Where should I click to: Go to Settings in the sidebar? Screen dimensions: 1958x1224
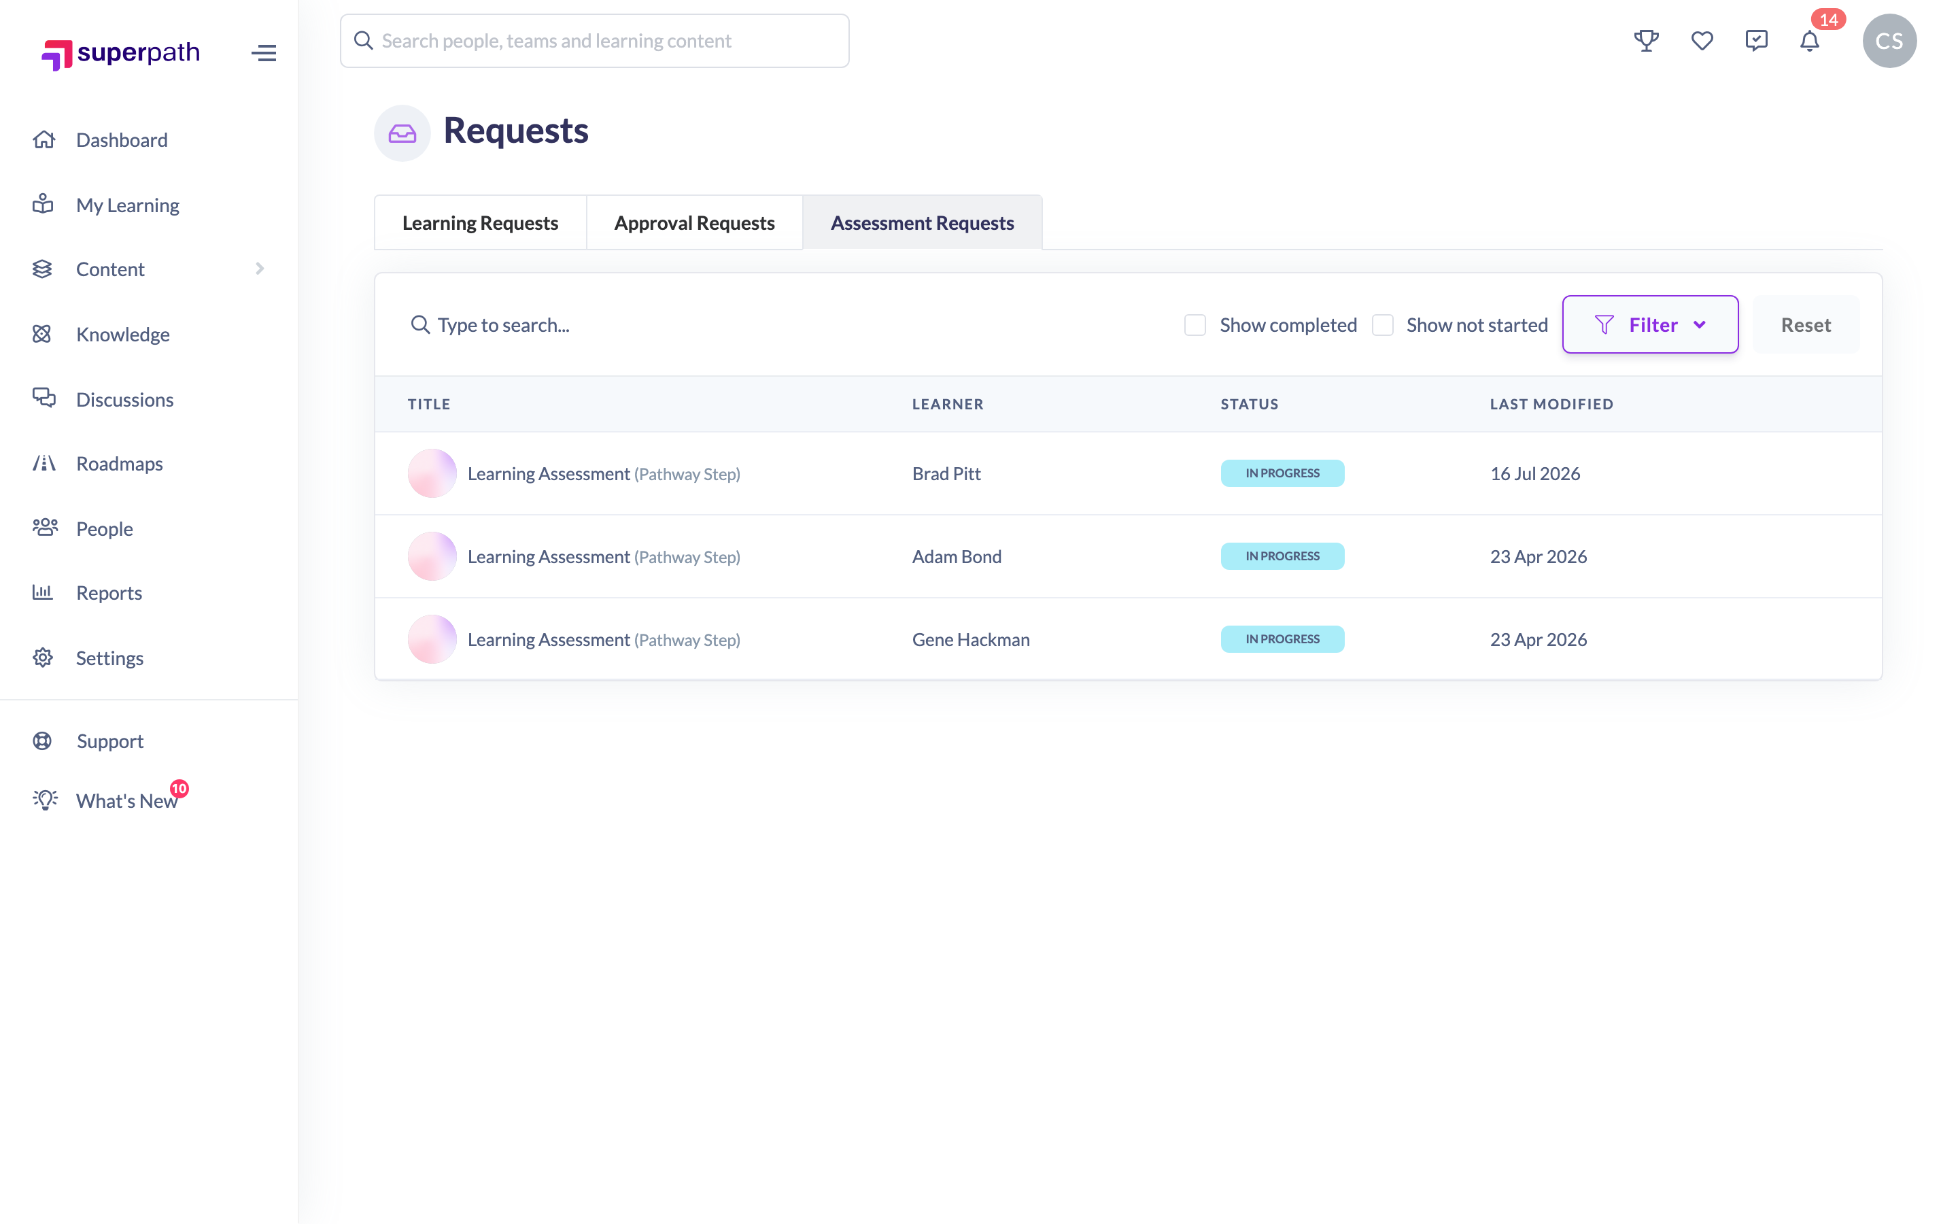click(x=110, y=658)
